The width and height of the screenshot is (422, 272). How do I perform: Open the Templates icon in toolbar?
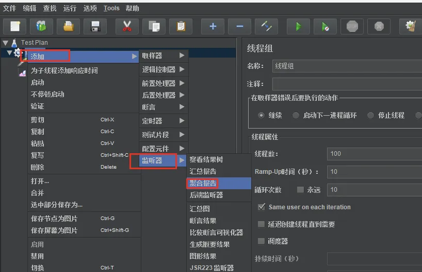pyautogui.click(x=41, y=26)
